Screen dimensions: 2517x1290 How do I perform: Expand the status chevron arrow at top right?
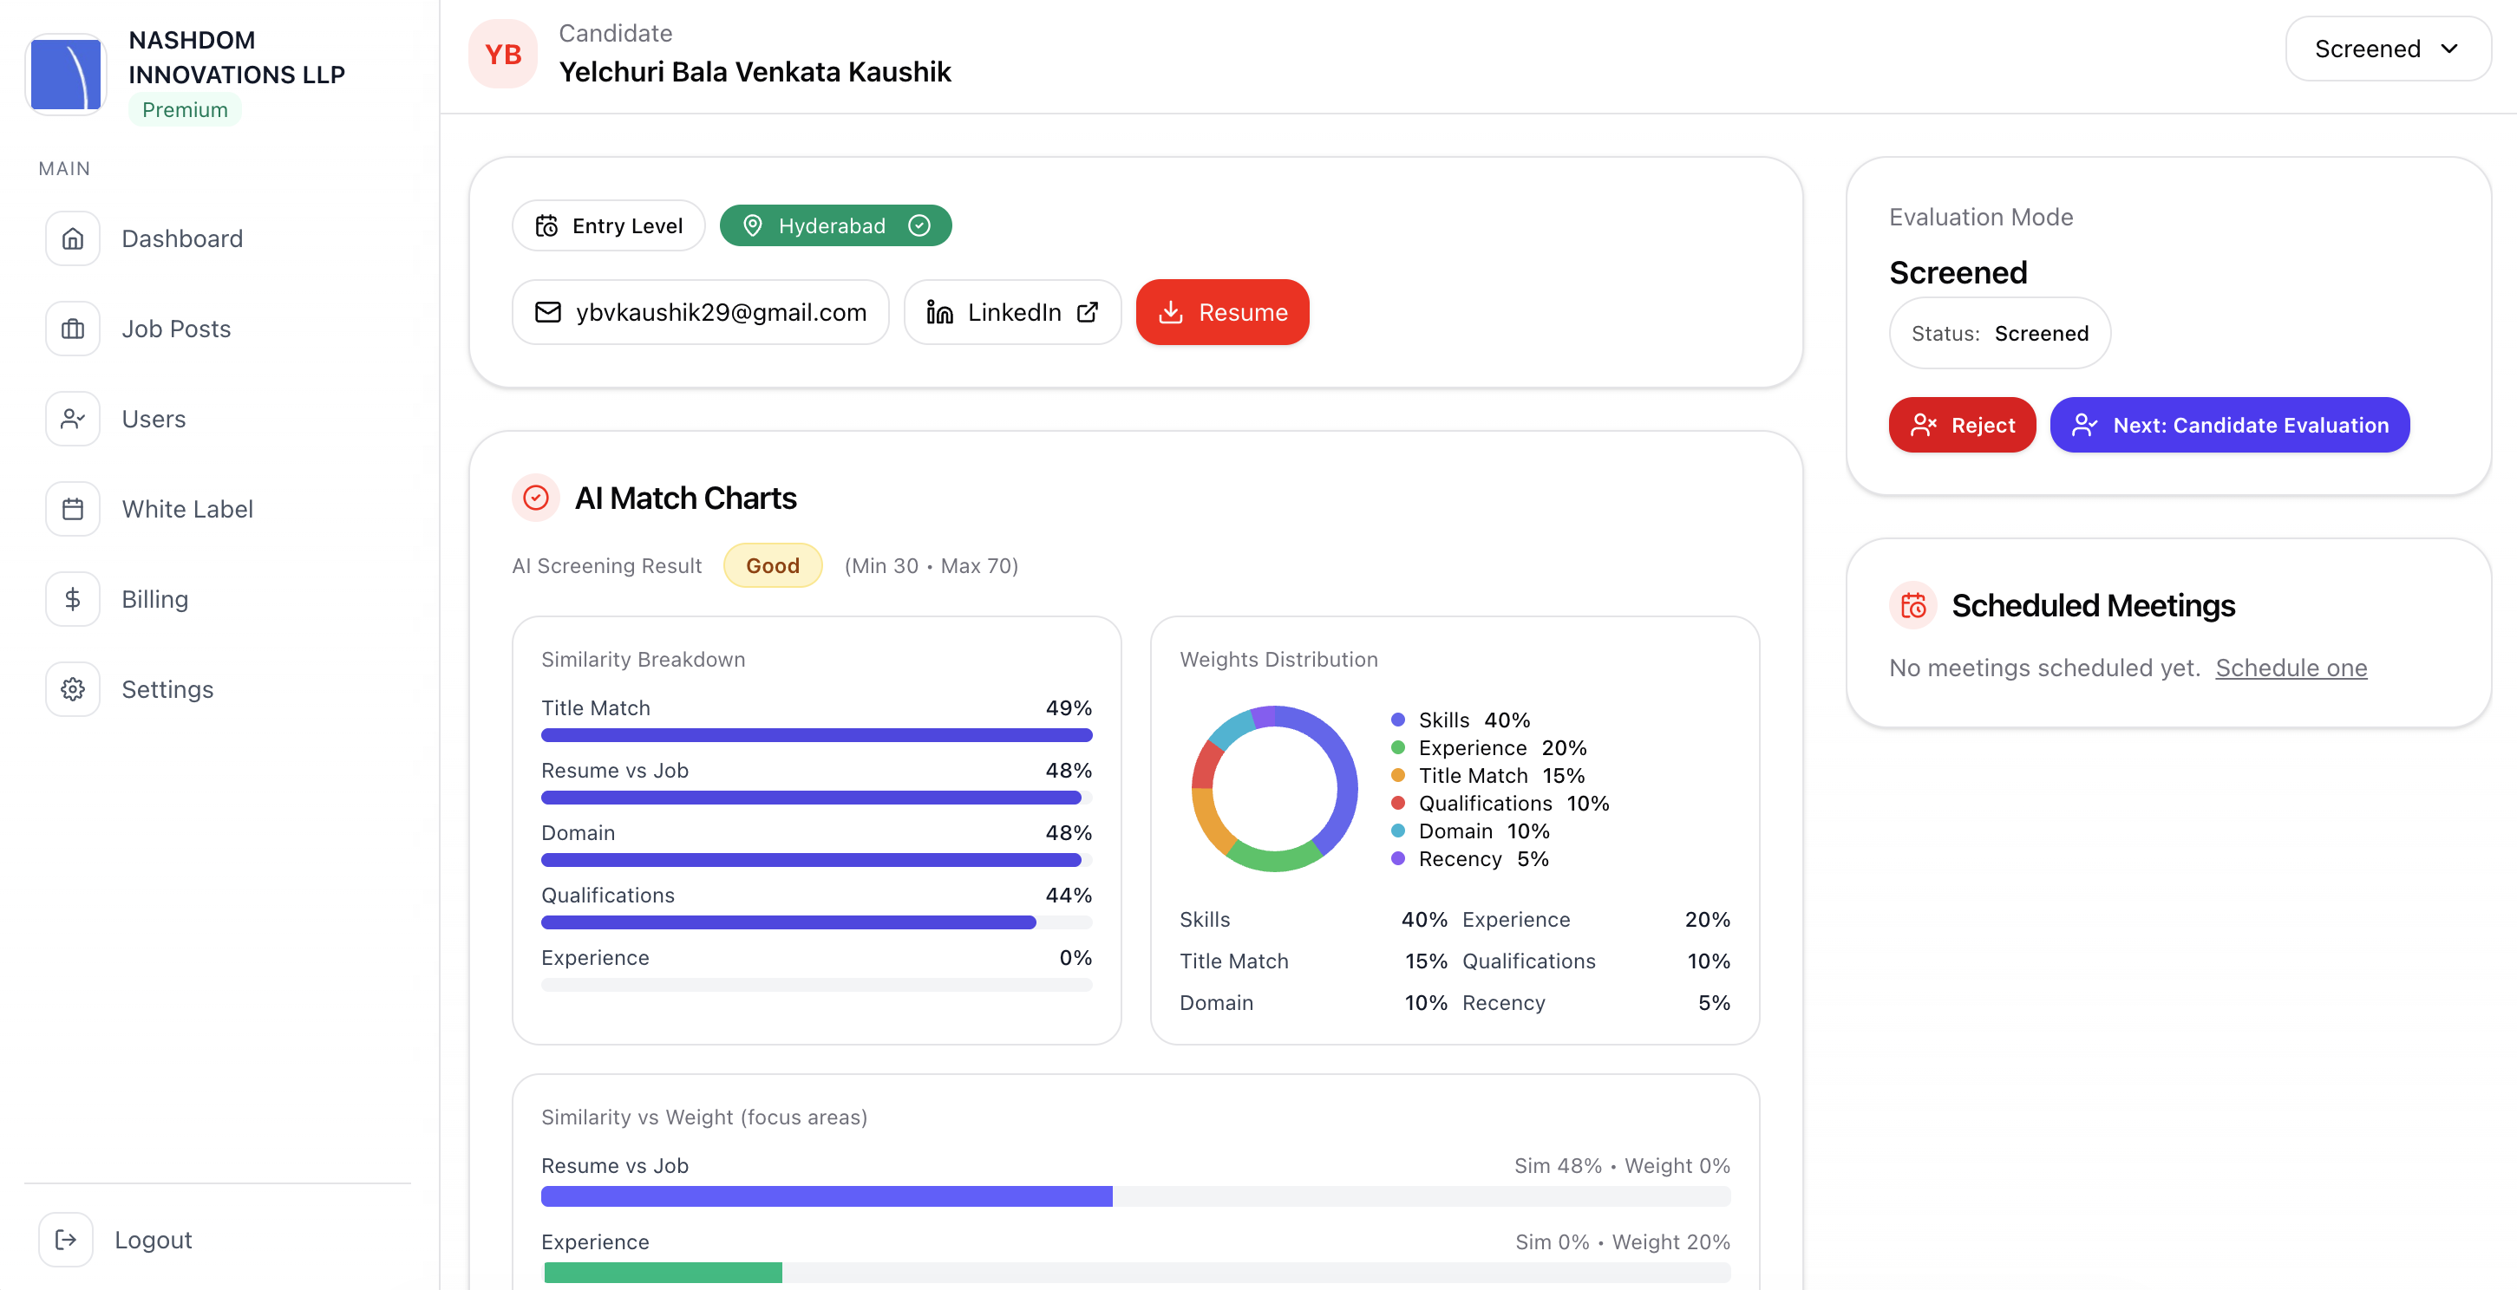click(2448, 49)
